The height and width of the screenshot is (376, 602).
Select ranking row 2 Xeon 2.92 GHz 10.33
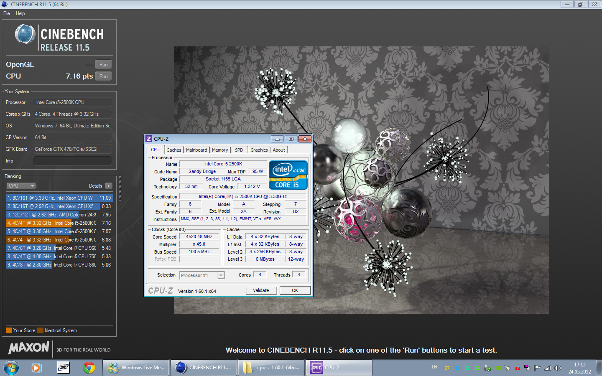59,206
